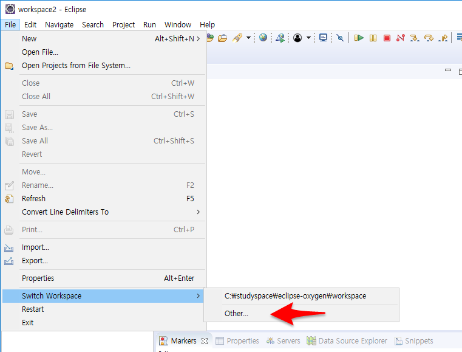Select Export... from File menu

click(103, 261)
